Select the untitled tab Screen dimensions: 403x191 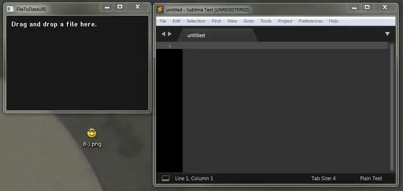(196, 35)
